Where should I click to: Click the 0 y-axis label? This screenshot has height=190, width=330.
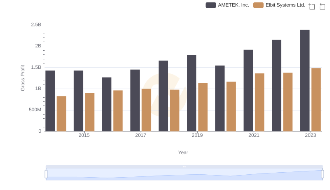point(40,131)
